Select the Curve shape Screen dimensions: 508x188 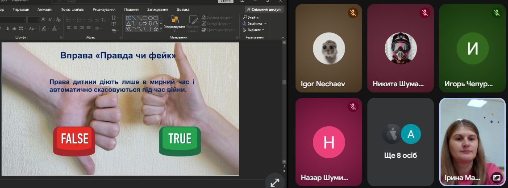(140, 29)
